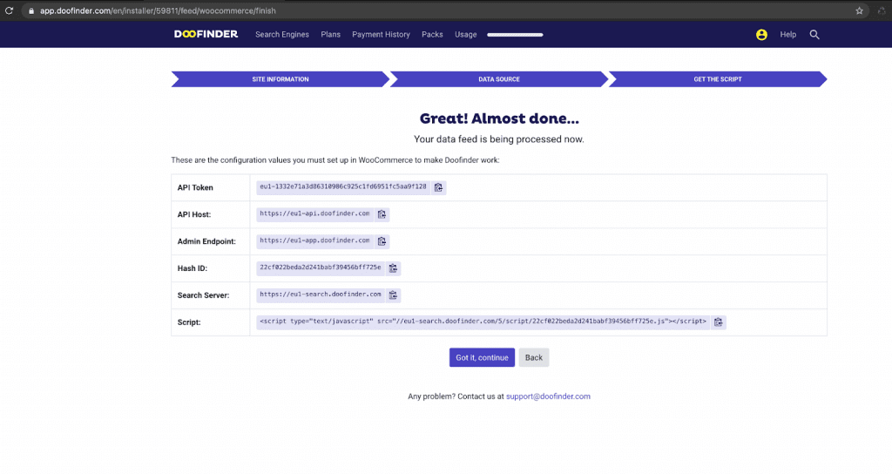Copy the Search Server URL
The height and width of the screenshot is (474, 892).
[x=394, y=295]
